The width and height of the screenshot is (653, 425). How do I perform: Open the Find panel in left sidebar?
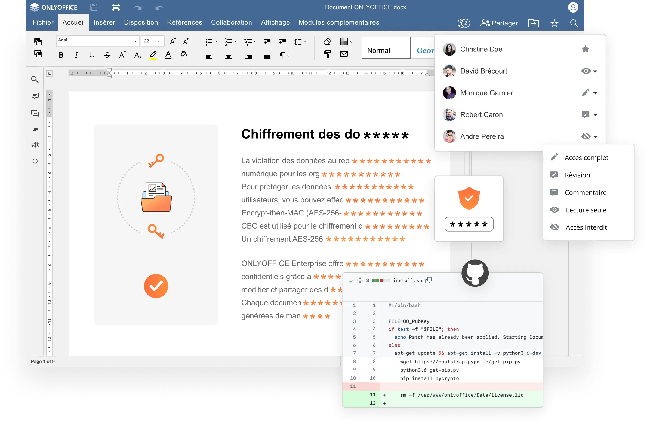tap(35, 79)
